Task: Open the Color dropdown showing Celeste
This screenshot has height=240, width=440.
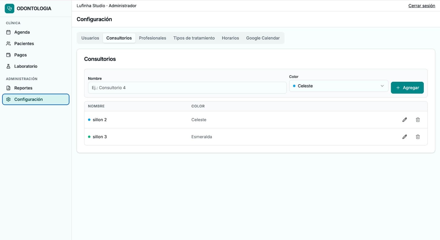Action: [x=339, y=86]
